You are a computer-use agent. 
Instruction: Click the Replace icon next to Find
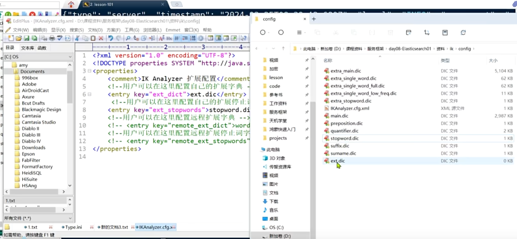136,38
